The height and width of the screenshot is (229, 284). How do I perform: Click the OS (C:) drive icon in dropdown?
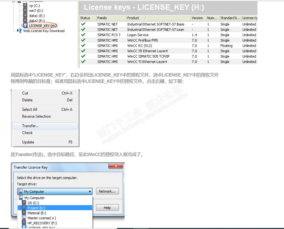[x=24, y=203]
